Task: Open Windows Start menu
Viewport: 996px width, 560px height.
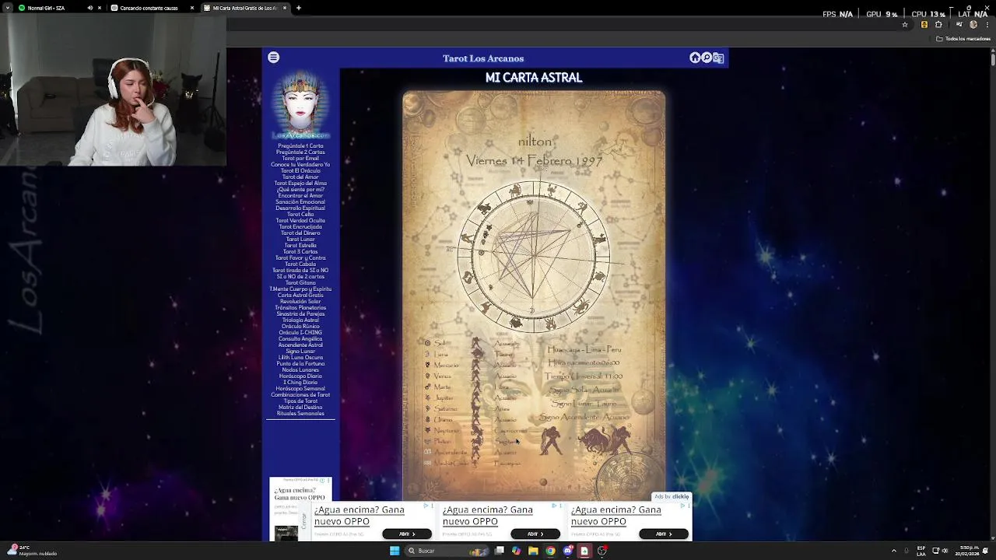Action: [x=395, y=551]
